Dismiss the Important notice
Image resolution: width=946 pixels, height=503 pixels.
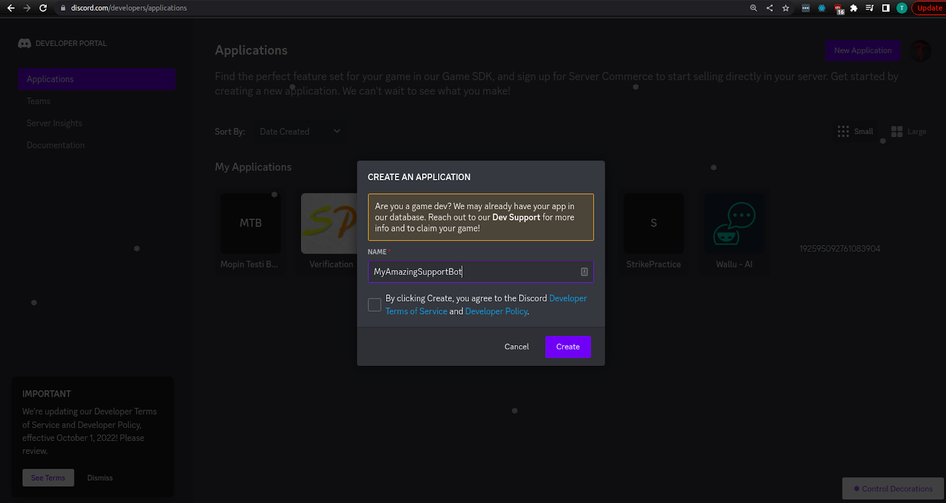(x=100, y=478)
